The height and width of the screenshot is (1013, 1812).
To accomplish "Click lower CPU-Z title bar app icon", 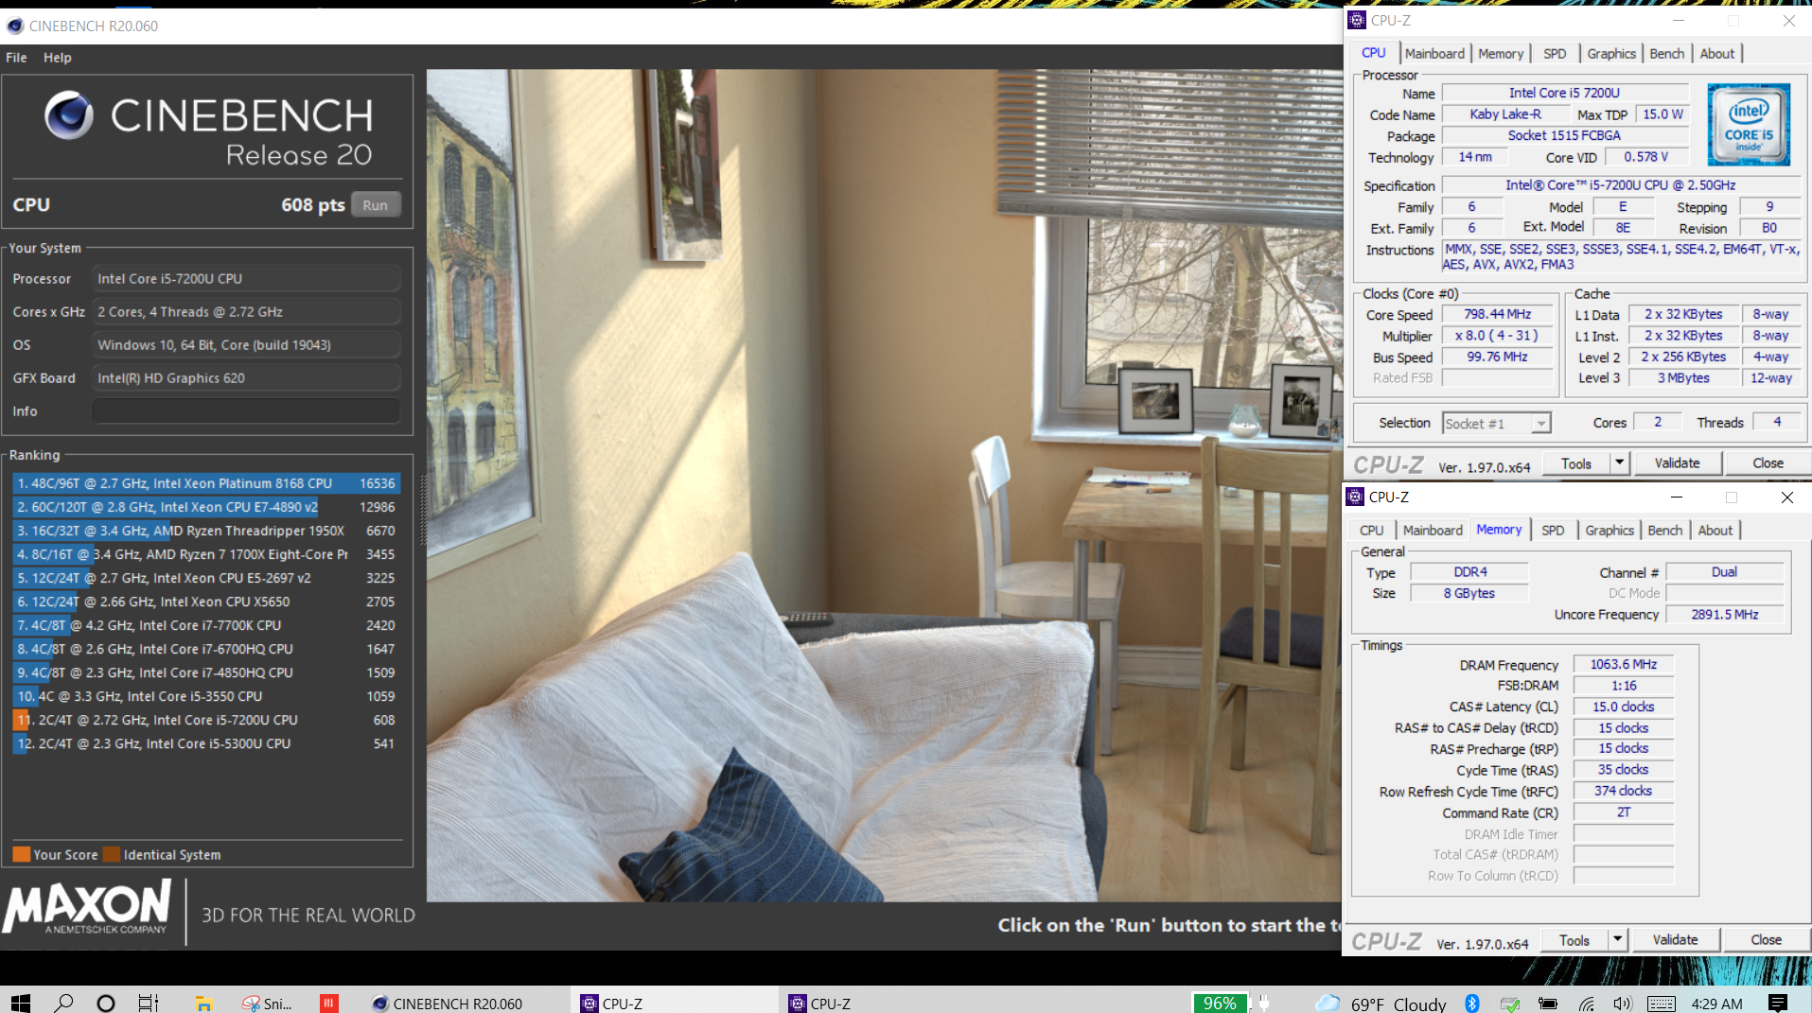I will point(1355,497).
